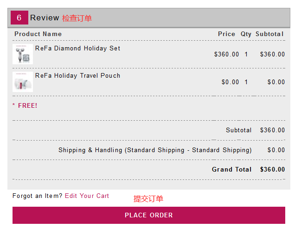This screenshot has width=301, height=234.
Task: Click the Shipping & Handling line text
Action: (155, 150)
